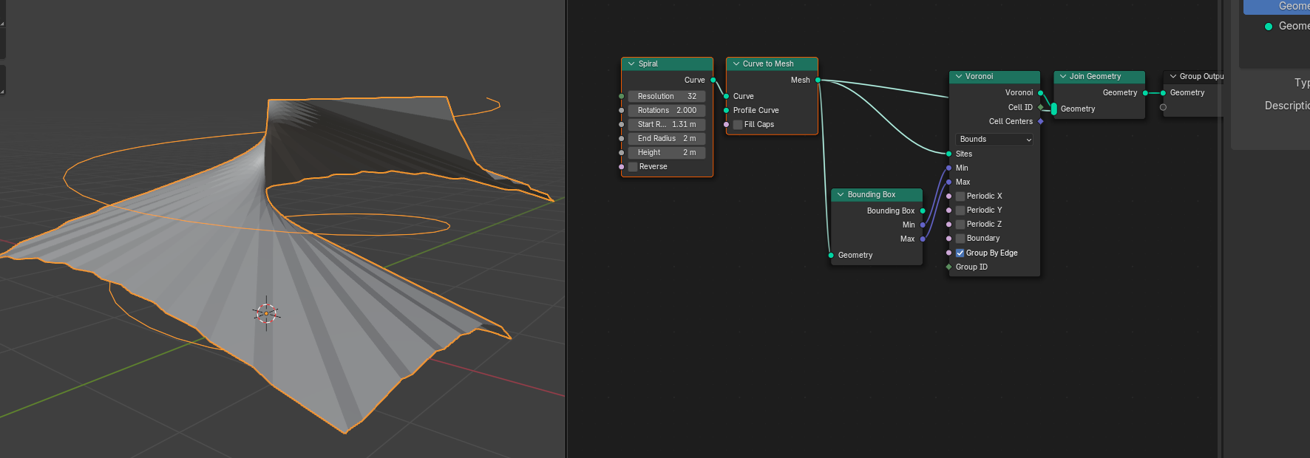Select the Join Geometry node title
The width and height of the screenshot is (1310, 458).
1095,77
